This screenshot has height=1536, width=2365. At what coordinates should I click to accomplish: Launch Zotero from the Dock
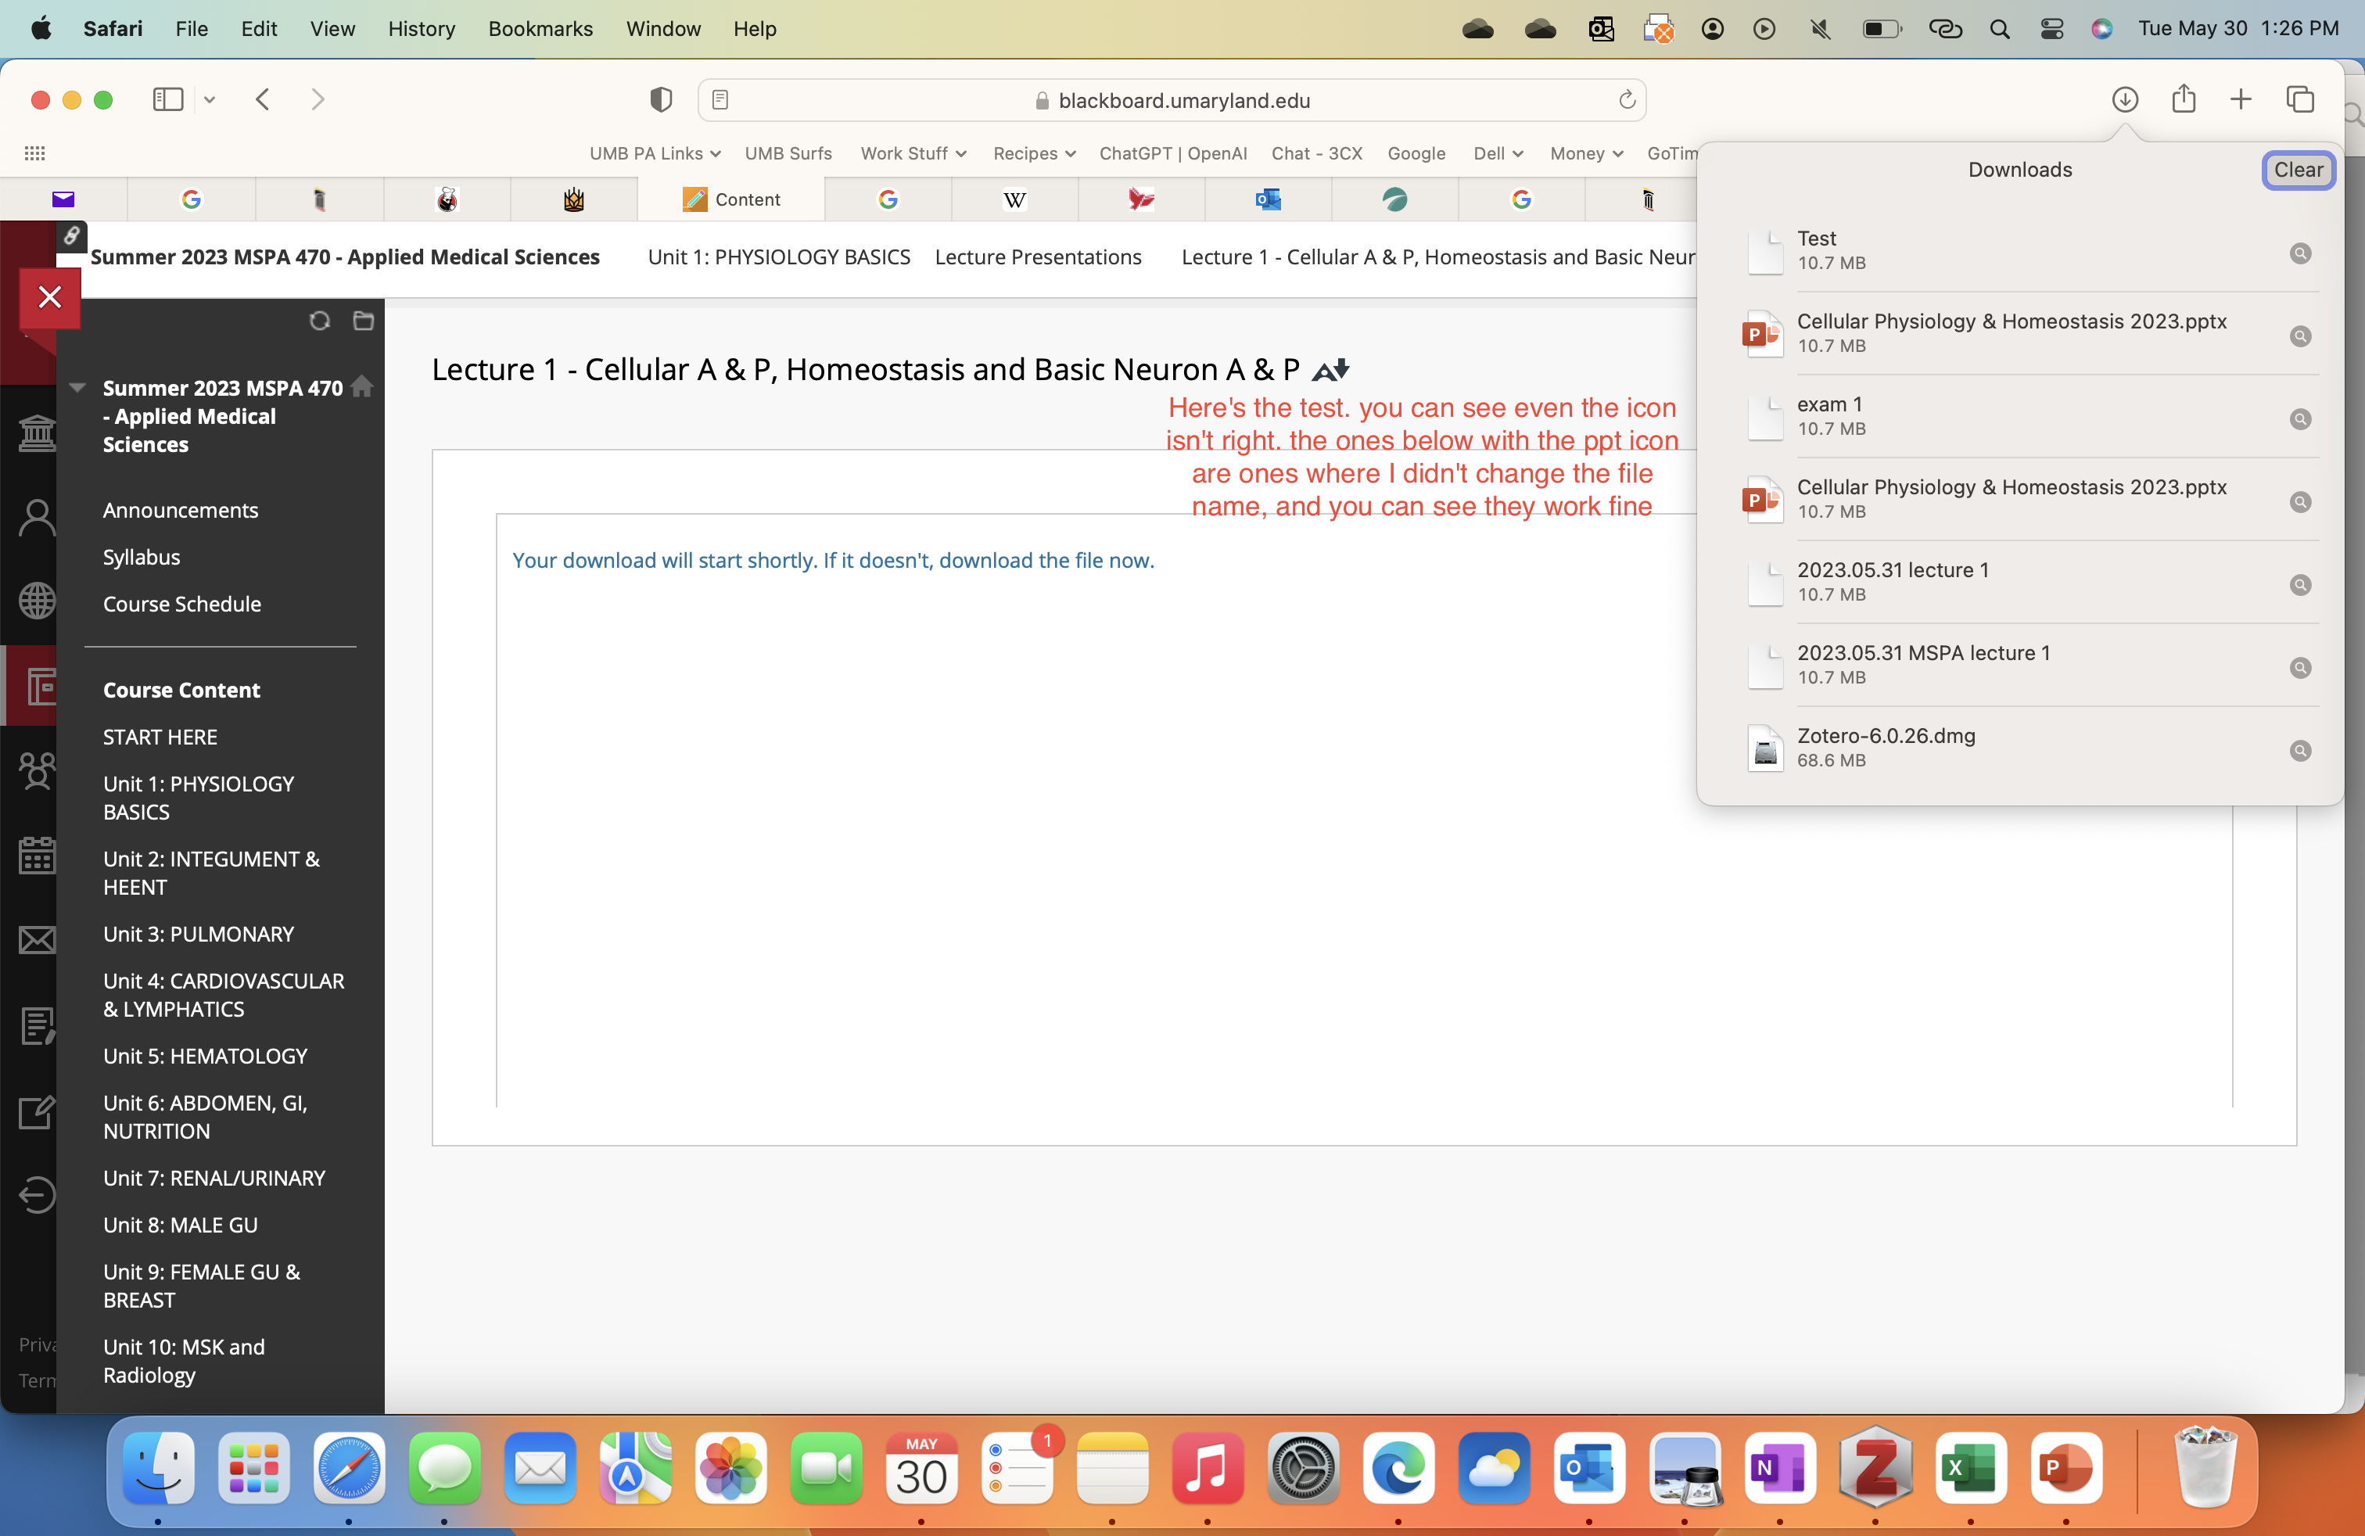[1875, 1469]
